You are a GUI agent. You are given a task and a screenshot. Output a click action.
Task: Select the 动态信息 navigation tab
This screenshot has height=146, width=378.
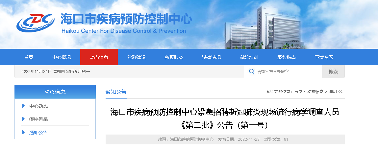(x=99, y=57)
